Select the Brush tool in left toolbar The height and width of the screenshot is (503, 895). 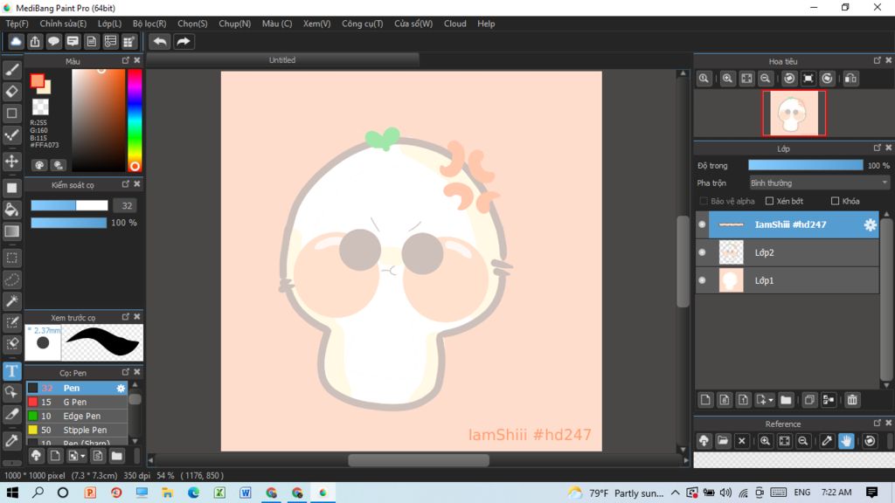12,70
